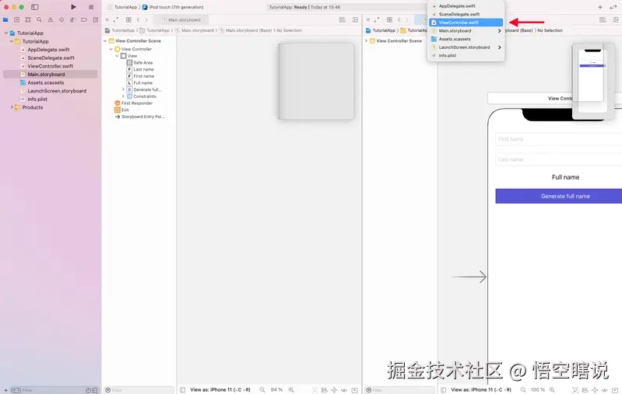Viewport: 622px width, 394px height.
Task: Open the Source Control navigator icon
Action: click(x=16, y=19)
